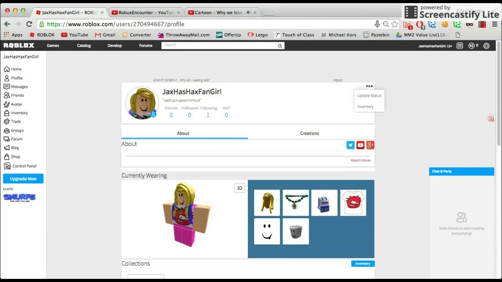Open the MM2 Value List bookmark
Screen dimensions: 502x282
[422, 35]
